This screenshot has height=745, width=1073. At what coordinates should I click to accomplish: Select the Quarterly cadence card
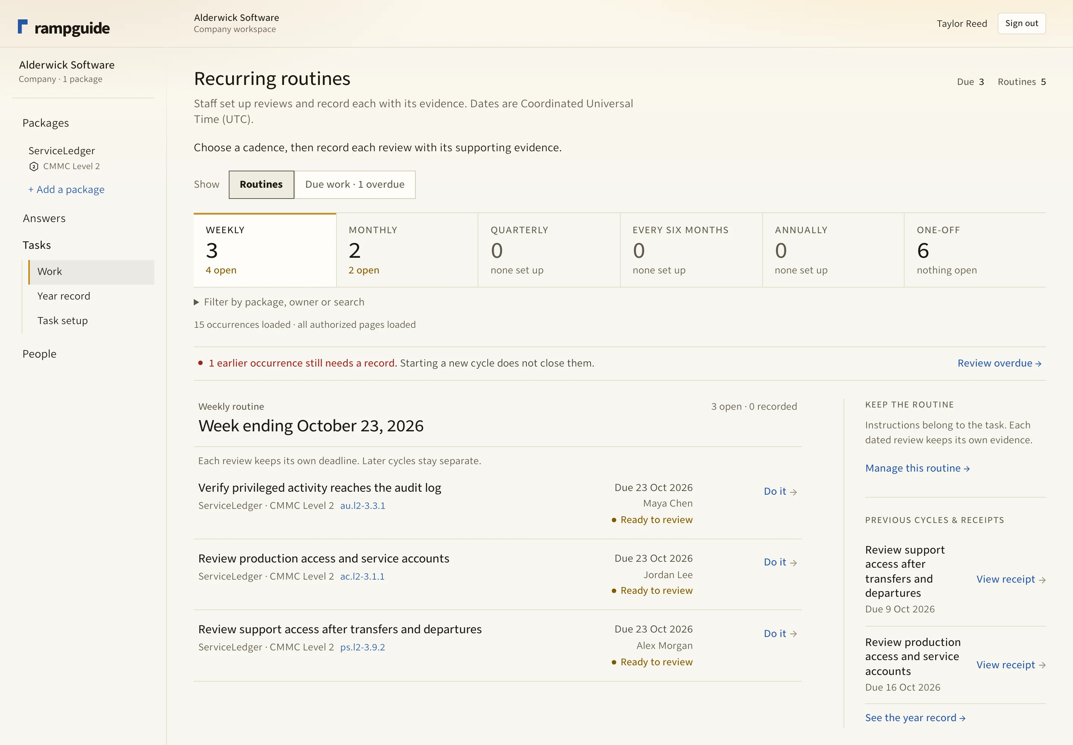pyautogui.click(x=549, y=250)
